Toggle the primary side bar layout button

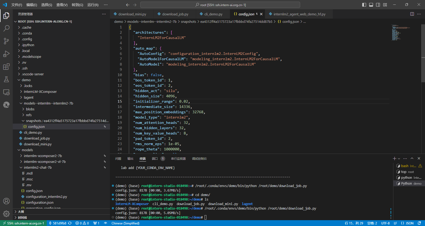pyautogui.click(x=364, y=5)
